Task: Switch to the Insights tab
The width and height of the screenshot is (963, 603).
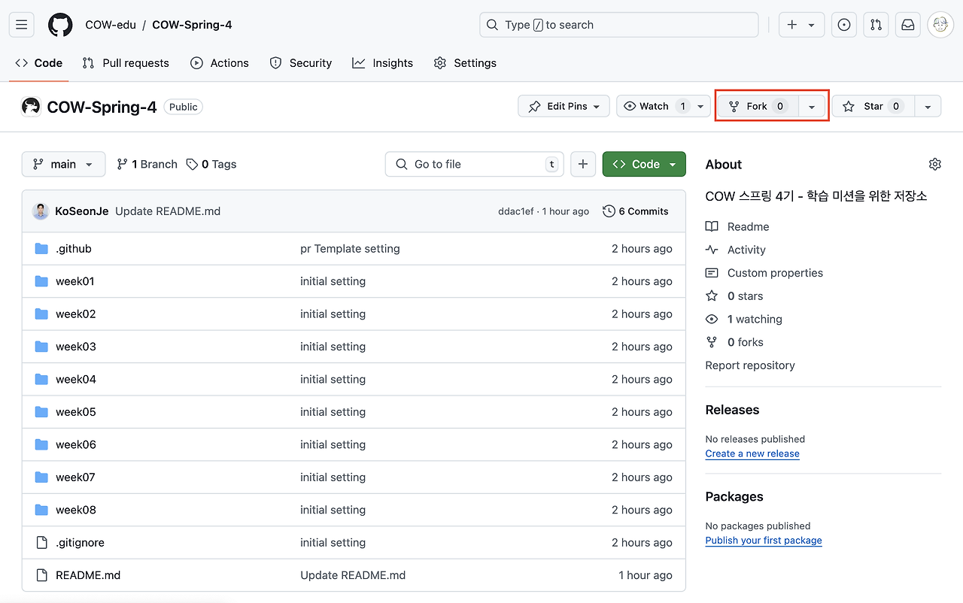Action: pyautogui.click(x=383, y=63)
